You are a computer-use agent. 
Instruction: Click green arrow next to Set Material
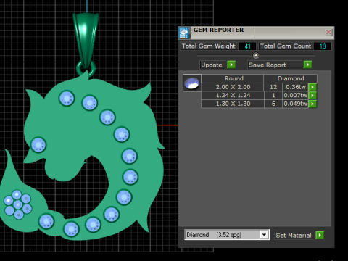pyautogui.click(x=320, y=235)
